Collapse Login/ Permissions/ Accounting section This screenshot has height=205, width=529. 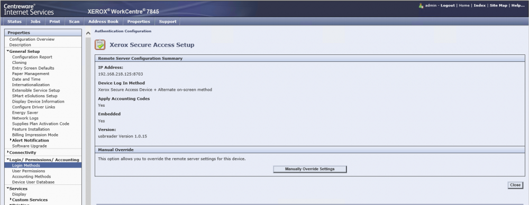[8, 159]
